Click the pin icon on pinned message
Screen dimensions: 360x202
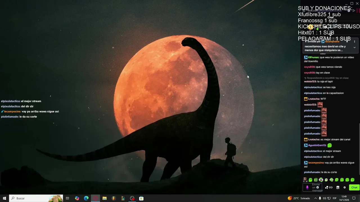click(x=347, y=42)
